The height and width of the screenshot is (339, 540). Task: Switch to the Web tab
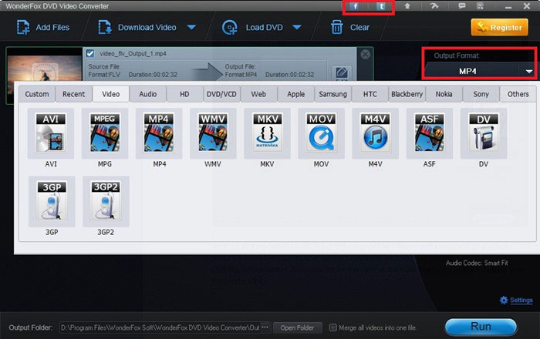pyautogui.click(x=258, y=94)
